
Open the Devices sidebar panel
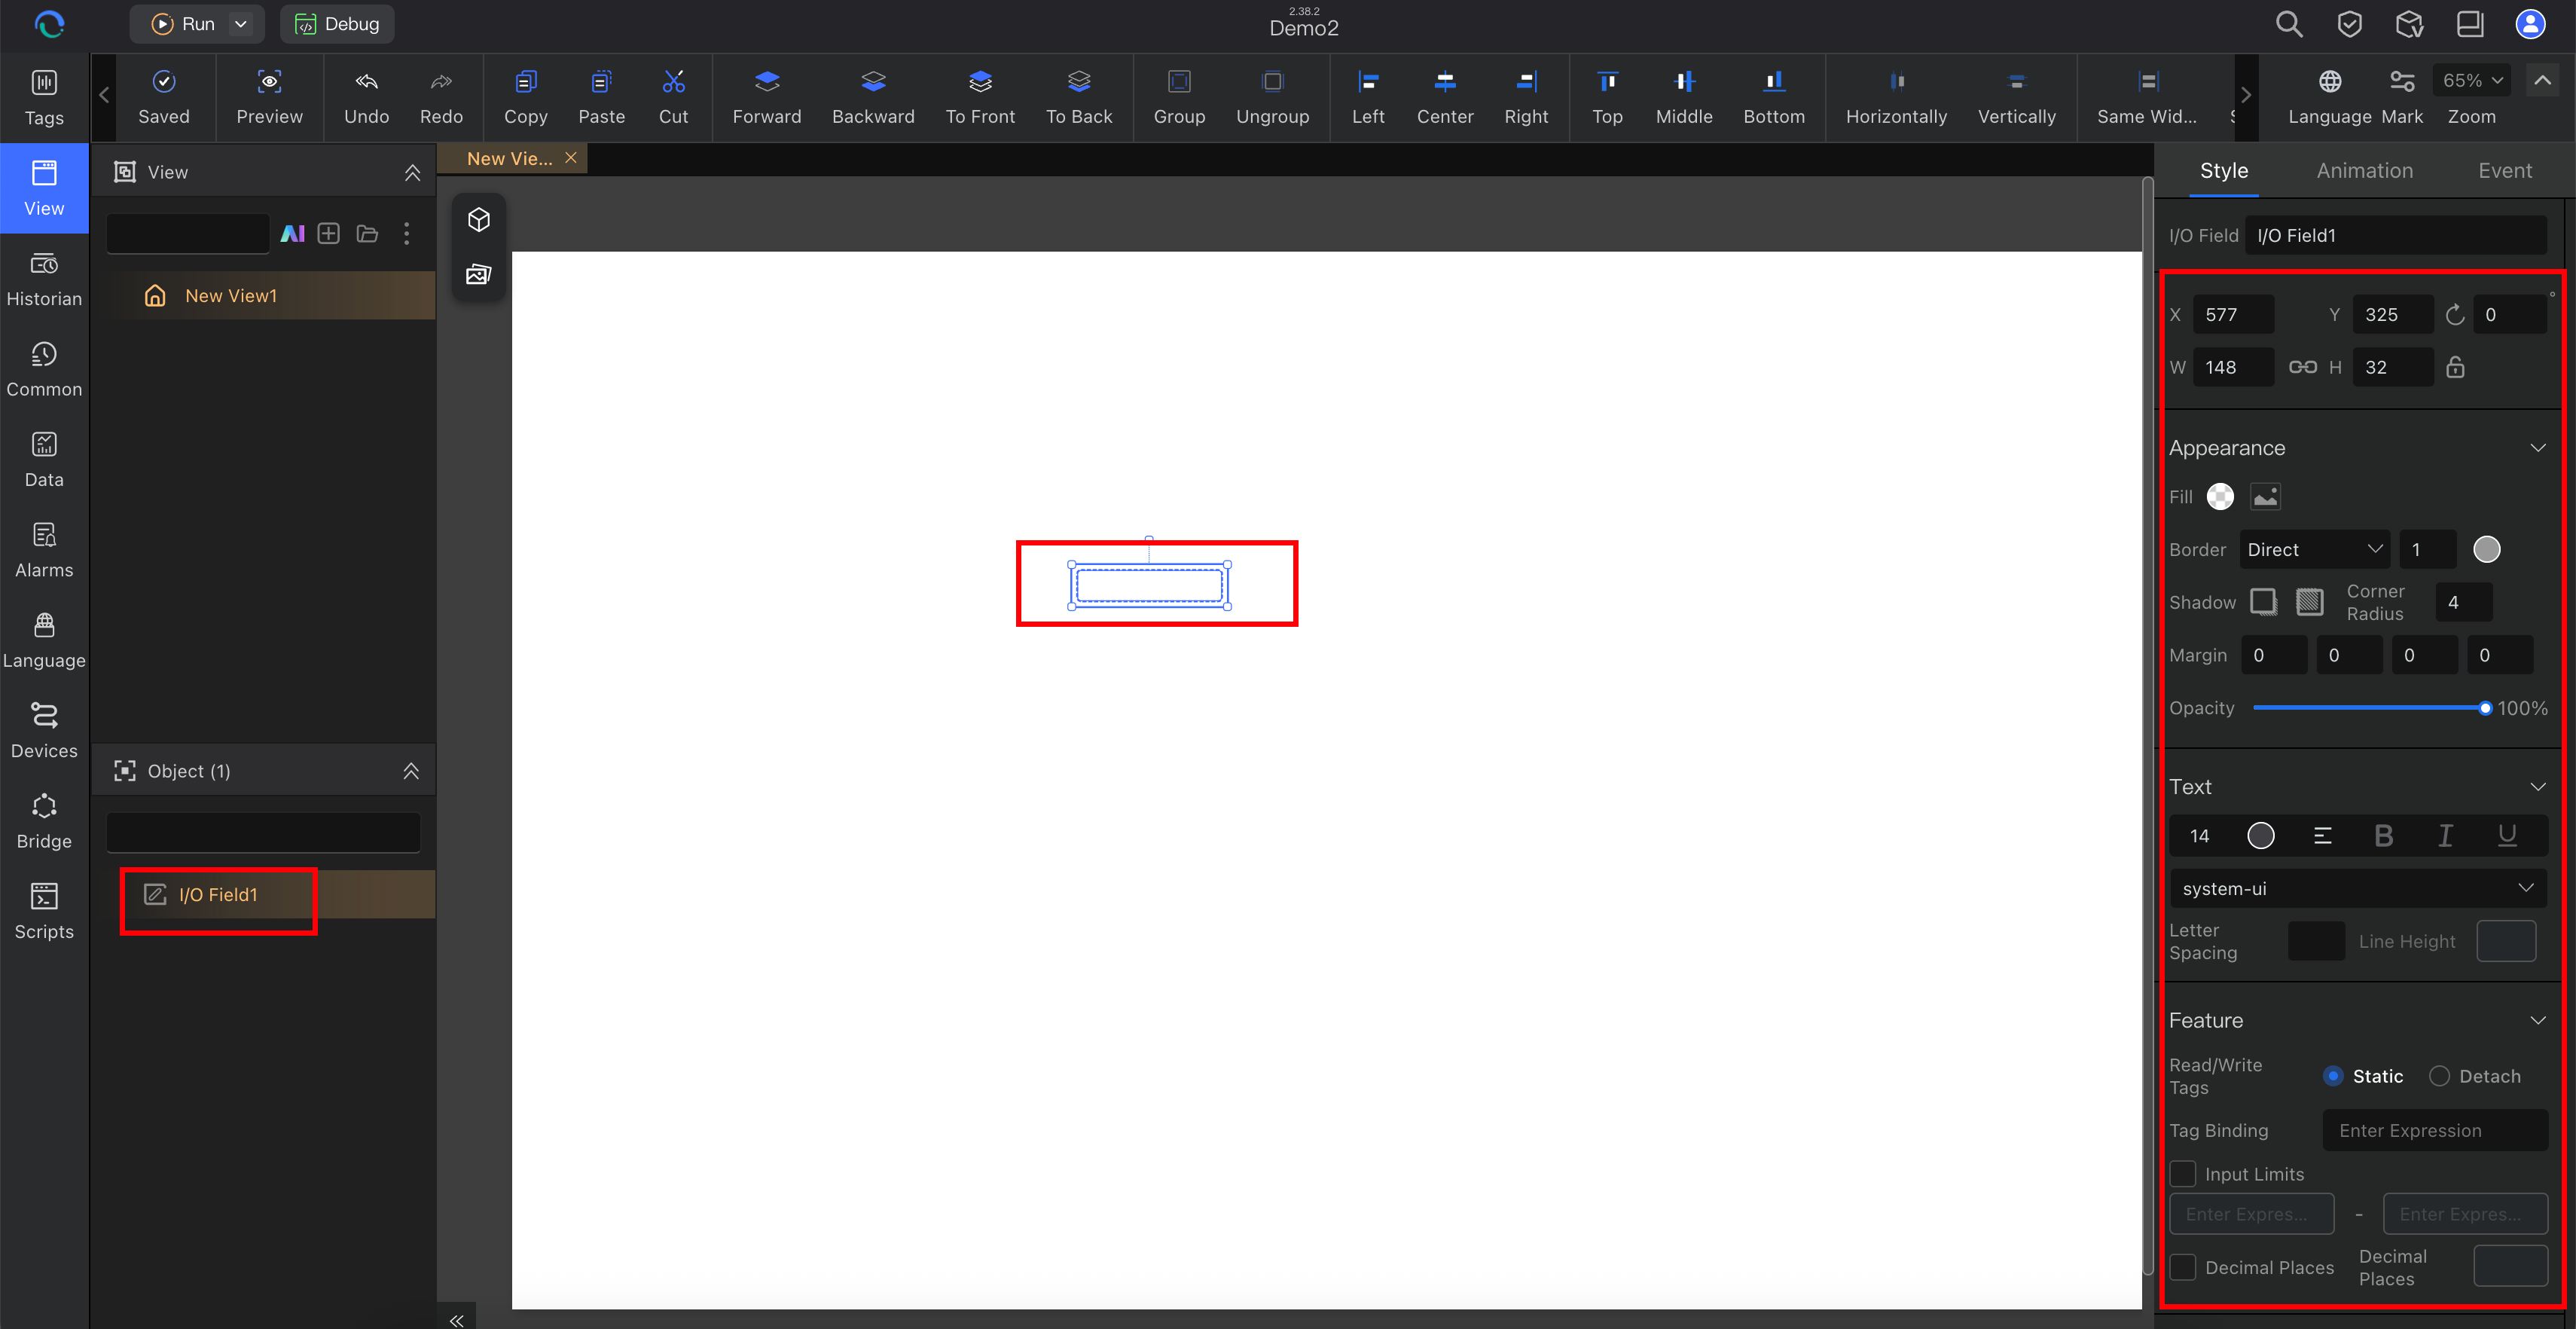coord(44,731)
